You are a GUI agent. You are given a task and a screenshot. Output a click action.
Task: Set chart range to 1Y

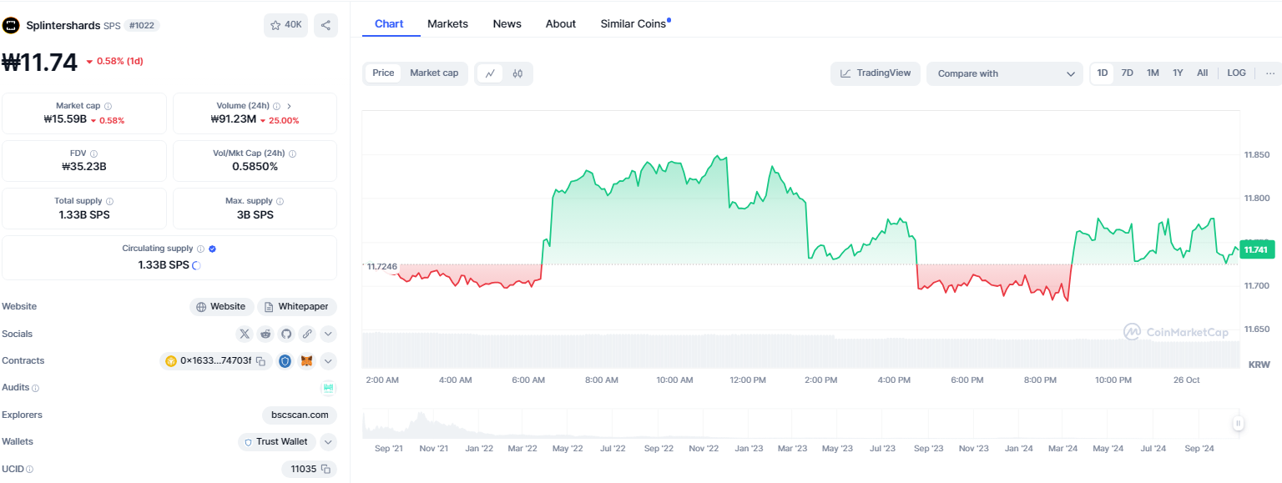pyautogui.click(x=1178, y=73)
